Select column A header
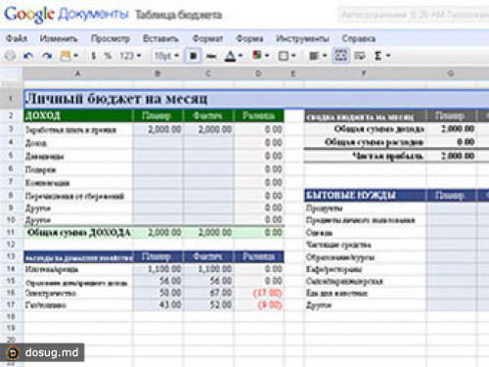489x367 pixels. click(77, 73)
